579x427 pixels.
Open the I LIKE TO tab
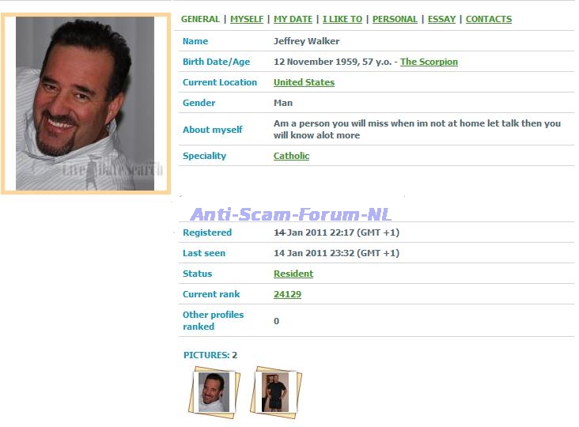tap(342, 19)
